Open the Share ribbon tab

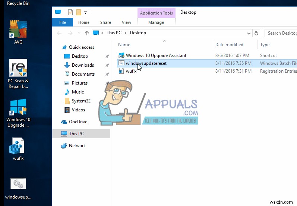tap(105, 22)
